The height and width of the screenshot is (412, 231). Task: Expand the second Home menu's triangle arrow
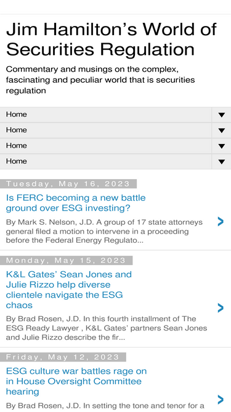pos(221,130)
